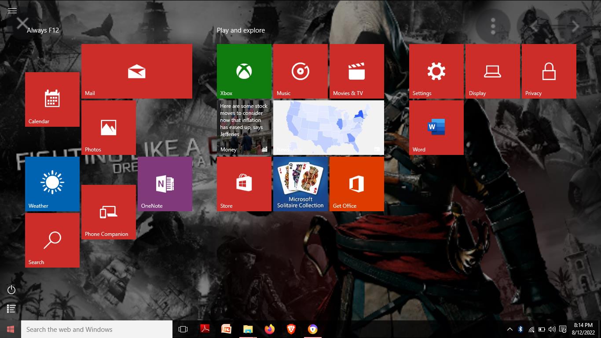Open the Music tile
Screen dimensions: 601x338
pos(300,71)
